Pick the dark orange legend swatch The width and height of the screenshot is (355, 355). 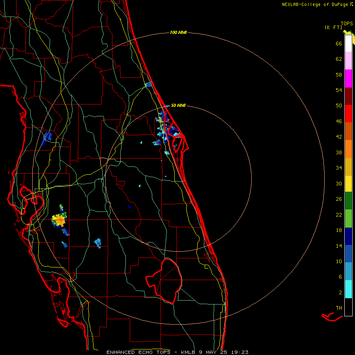pos(348,131)
